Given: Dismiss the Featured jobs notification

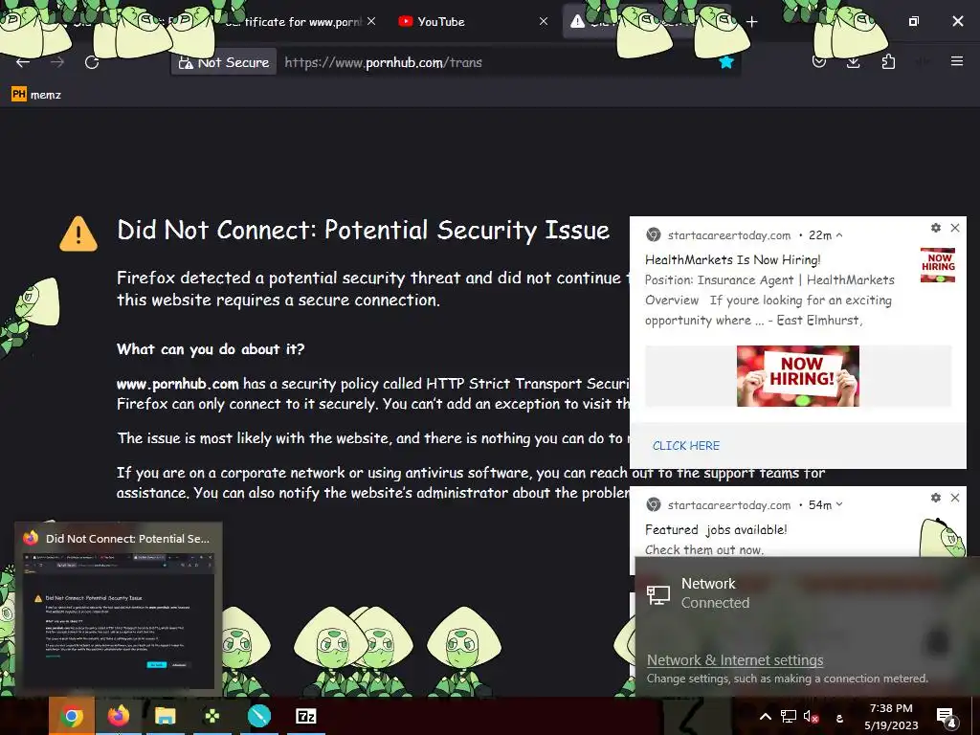Looking at the screenshot, I should pyautogui.click(x=955, y=498).
